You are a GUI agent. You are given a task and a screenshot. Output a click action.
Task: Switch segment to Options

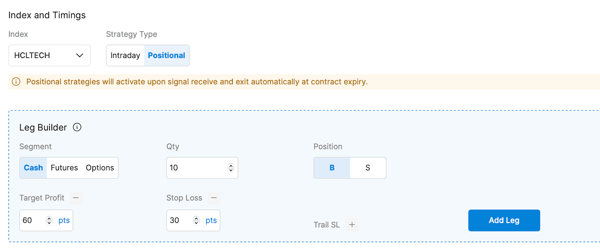coord(100,168)
